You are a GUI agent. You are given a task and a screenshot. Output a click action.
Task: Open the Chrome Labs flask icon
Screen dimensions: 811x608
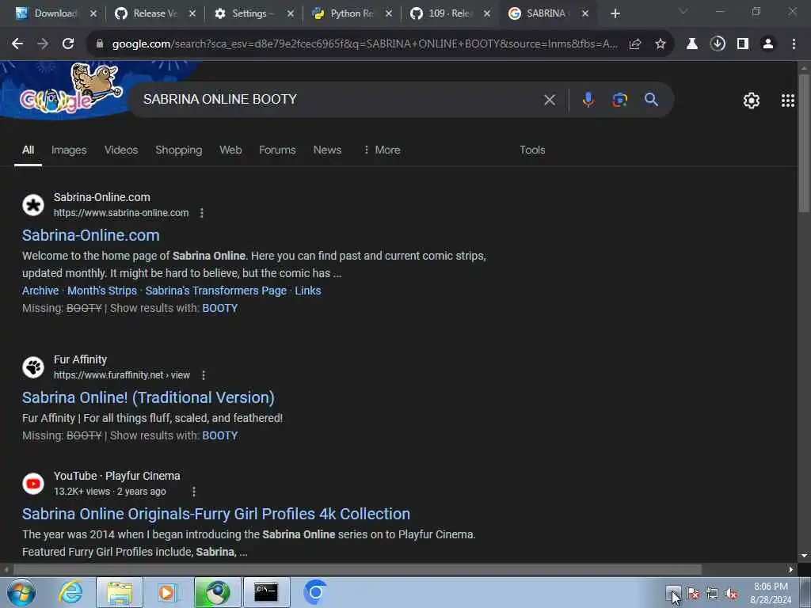(691, 44)
